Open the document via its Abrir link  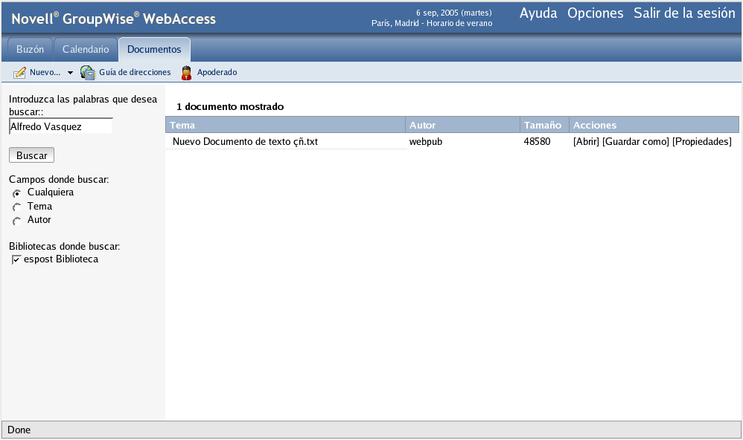[587, 141]
